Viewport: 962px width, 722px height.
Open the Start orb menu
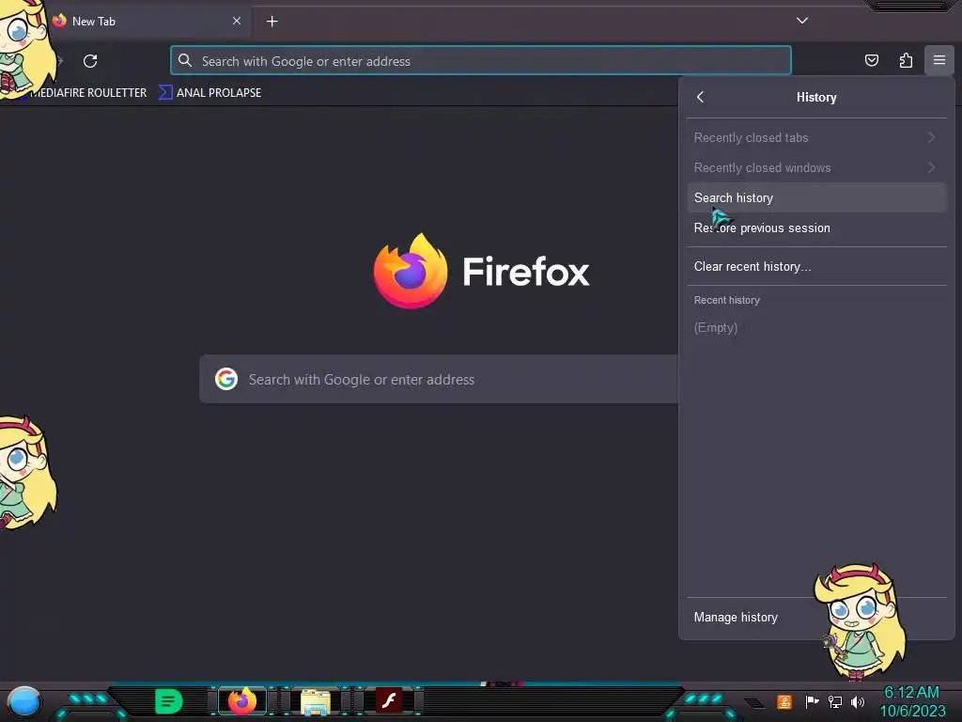coord(23,701)
